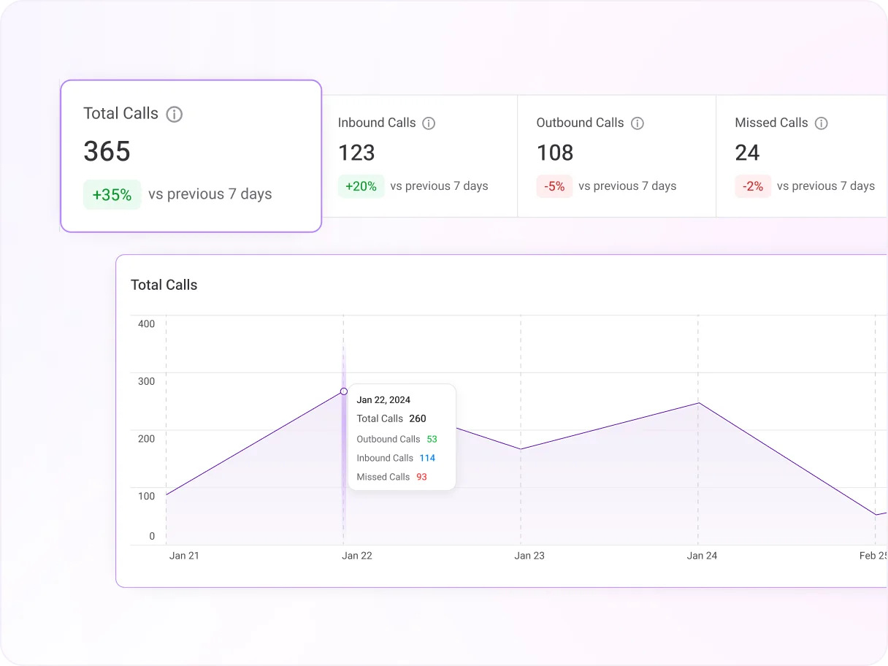Click the Jan 24 axis label
Viewport: 888px width, 666px height.
[x=702, y=556]
